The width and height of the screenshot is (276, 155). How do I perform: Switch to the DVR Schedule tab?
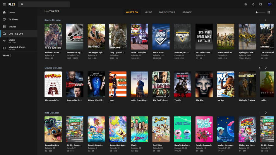coord(167,12)
